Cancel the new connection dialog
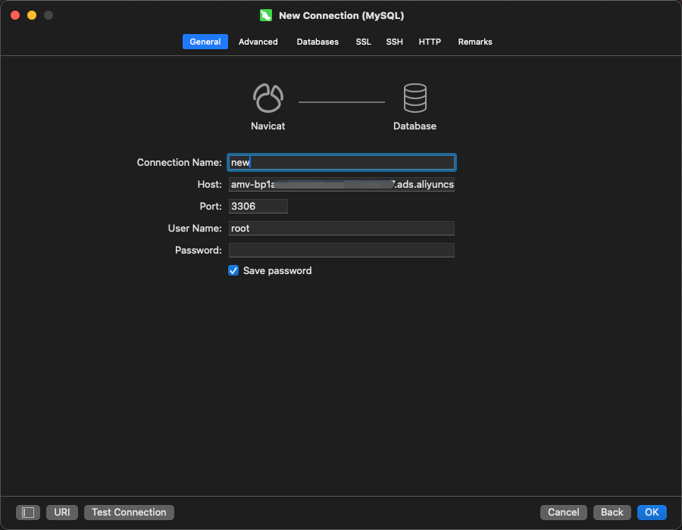This screenshot has width=682, height=530. (563, 512)
